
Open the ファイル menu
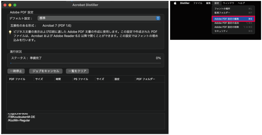coord(198,3)
